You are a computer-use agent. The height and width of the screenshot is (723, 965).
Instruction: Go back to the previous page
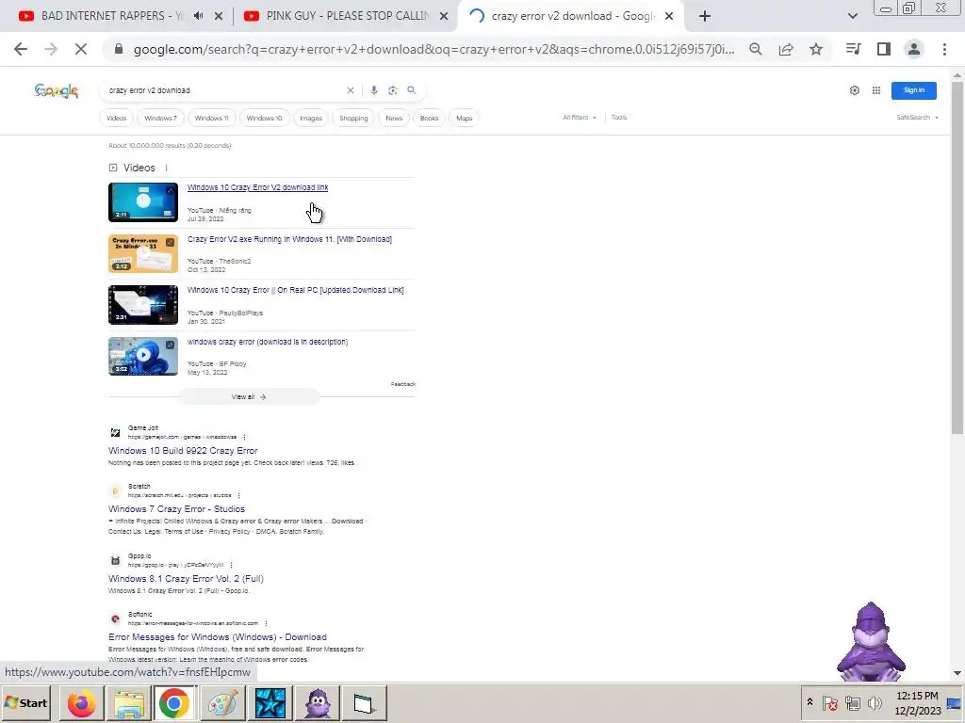tap(21, 49)
